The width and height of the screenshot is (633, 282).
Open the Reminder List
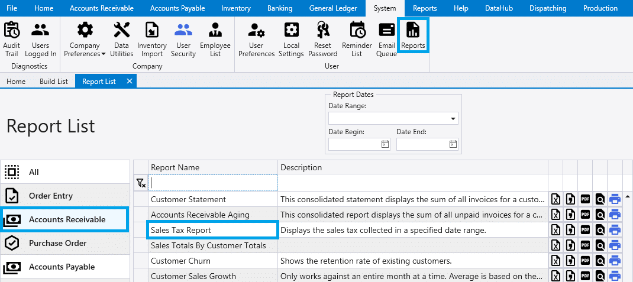pyautogui.click(x=357, y=39)
